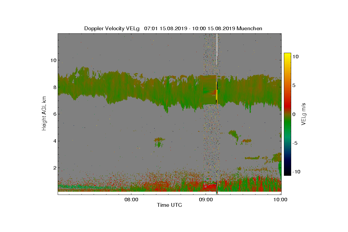Click the colorbar top label '10'
This screenshot has width=348, height=232.
coord(295,57)
